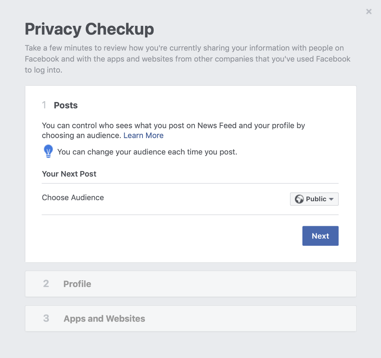Image resolution: width=381 pixels, height=358 pixels.
Task: Click step number 3 beside Apps and Websites
Action: (46, 318)
